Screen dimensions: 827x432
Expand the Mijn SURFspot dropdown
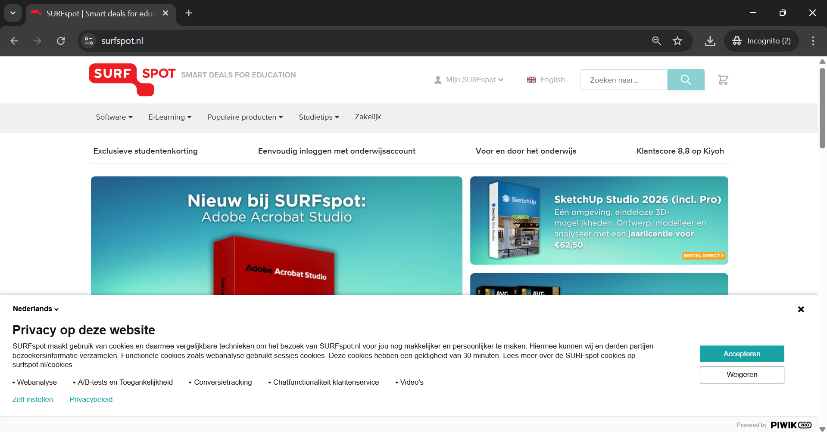click(469, 80)
